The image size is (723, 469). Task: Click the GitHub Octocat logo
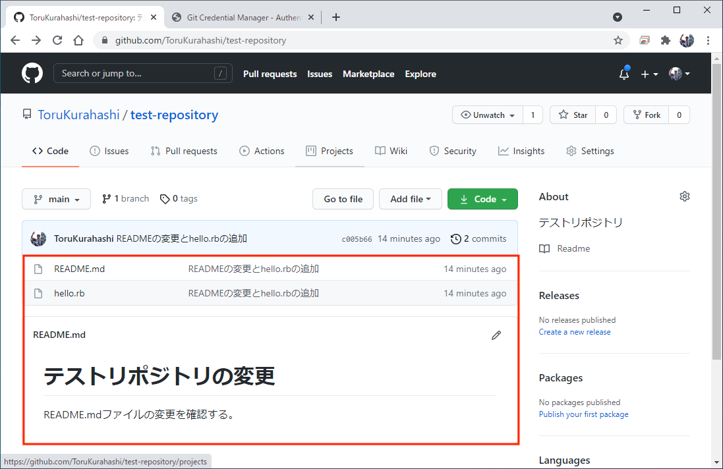(x=32, y=73)
